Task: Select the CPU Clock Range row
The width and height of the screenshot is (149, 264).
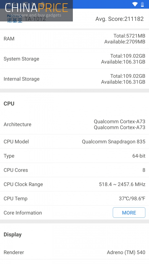Action: pos(74,184)
